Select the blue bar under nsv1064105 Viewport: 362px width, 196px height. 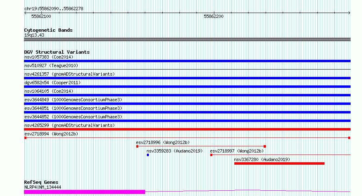187,95
